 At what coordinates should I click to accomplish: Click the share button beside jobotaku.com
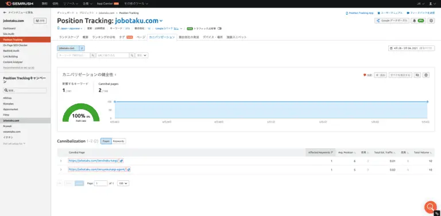tap(40, 21)
